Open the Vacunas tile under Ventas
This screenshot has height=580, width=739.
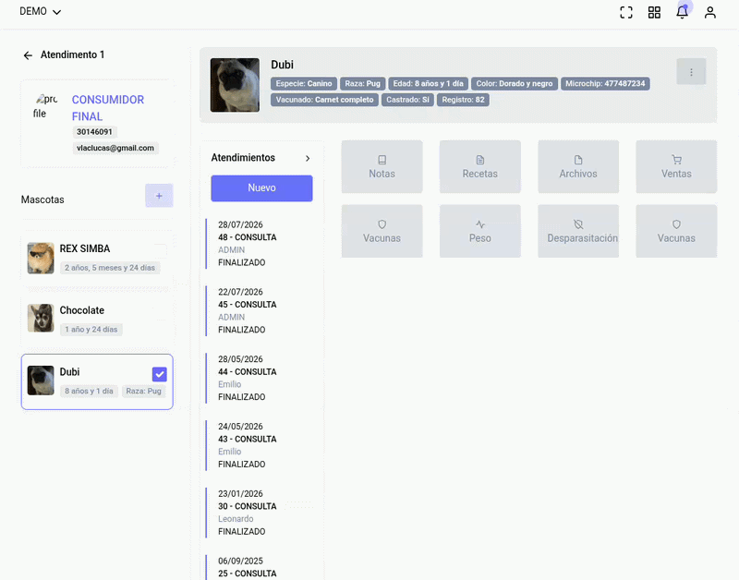tap(676, 231)
